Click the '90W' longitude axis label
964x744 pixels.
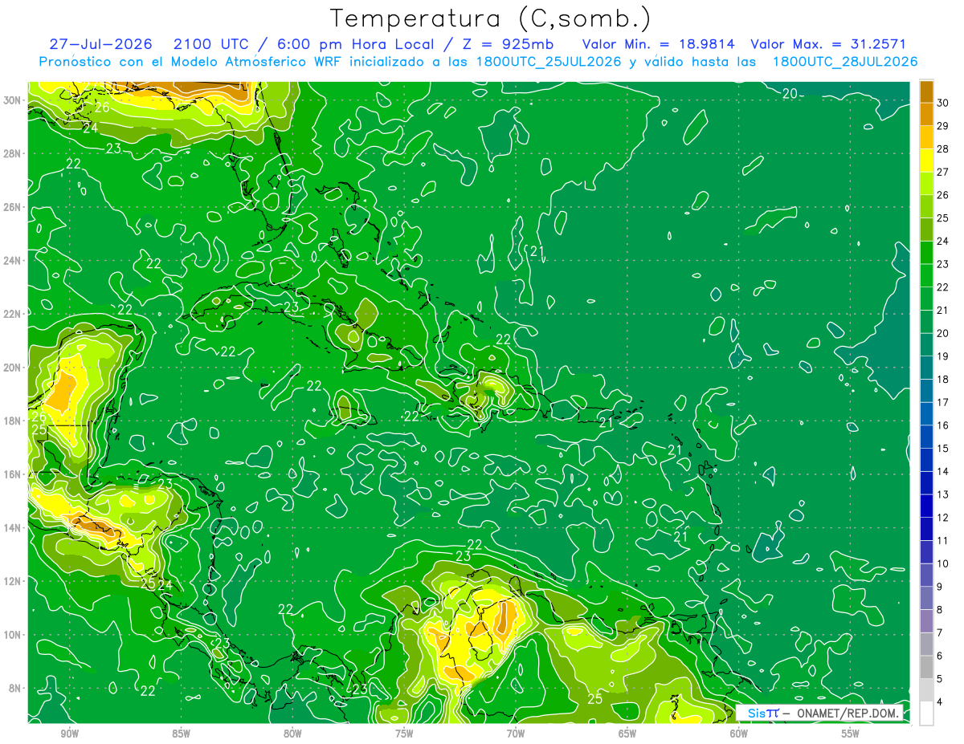click(x=69, y=734)
